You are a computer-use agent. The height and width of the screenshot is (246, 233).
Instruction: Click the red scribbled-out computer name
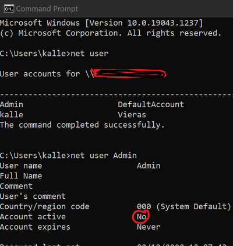[128, 73]
